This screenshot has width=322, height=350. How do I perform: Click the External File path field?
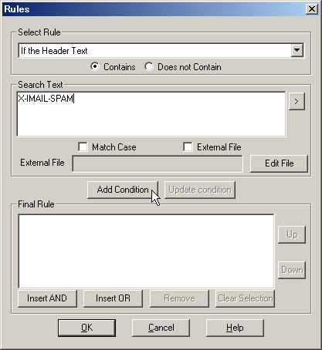pos(158,163)
